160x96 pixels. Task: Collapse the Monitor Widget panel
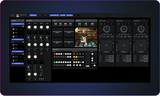50,21
